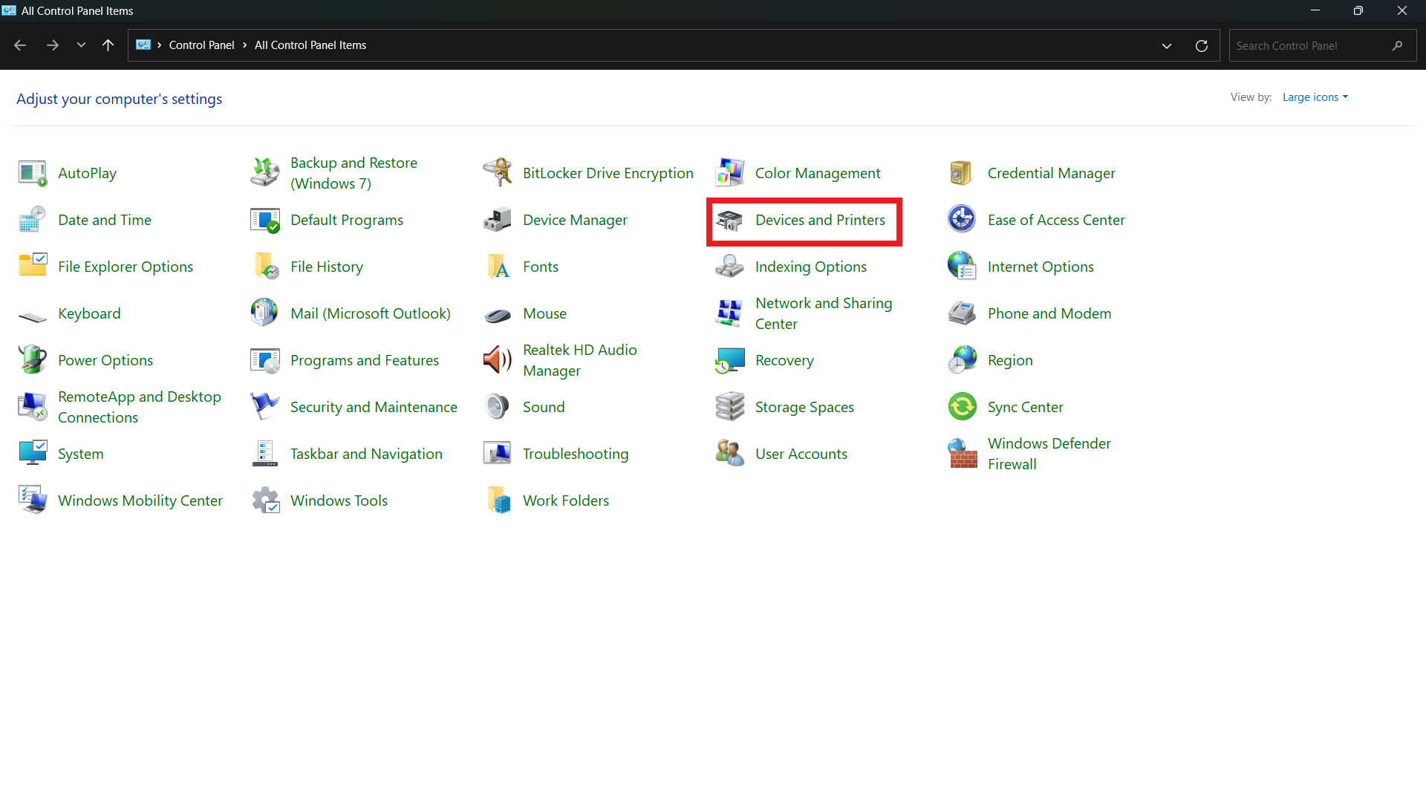This screenshot has height=802, width=1426.
Task: Go forward using the forward arrow
Action: [x=52, y=45]
